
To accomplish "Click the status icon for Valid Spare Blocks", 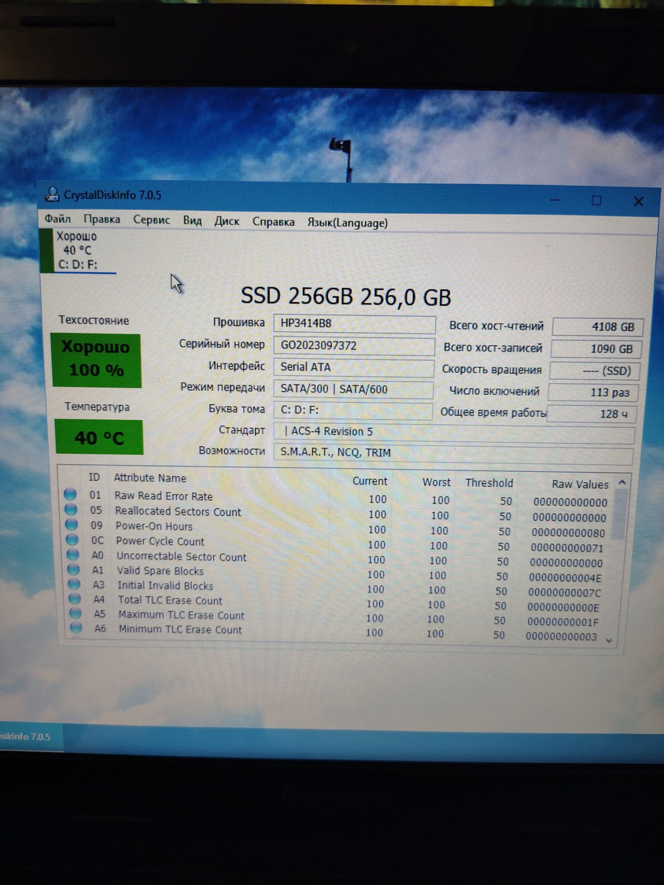I will tap(74, 569).
